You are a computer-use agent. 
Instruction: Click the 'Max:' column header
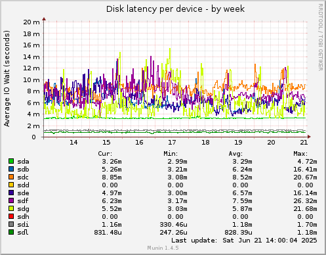(x=300, y=154)
